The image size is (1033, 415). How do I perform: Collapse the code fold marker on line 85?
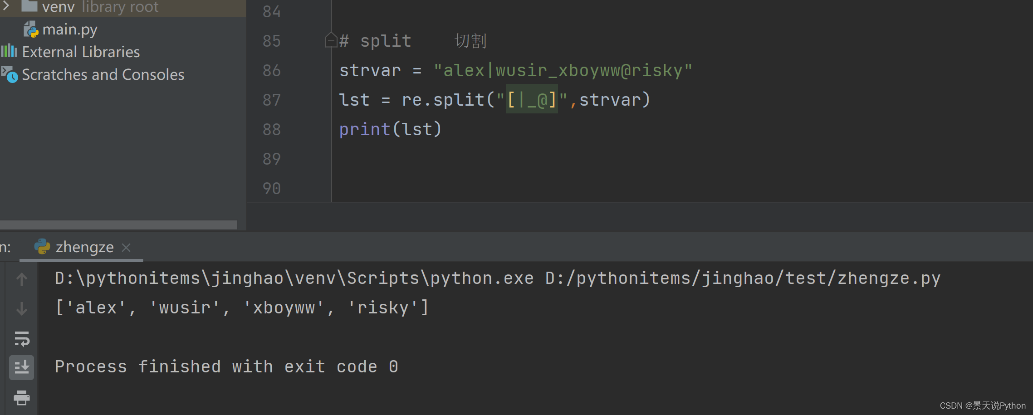pos(331,41)
